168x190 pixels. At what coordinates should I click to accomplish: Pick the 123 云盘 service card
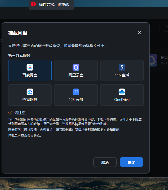pos(76,95)
